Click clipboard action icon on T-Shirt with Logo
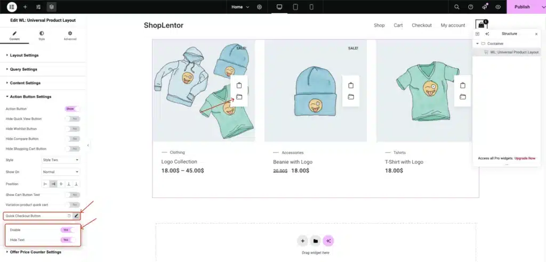Image resolution: width=546 pixels, height=262 pixels. [462, 85]
